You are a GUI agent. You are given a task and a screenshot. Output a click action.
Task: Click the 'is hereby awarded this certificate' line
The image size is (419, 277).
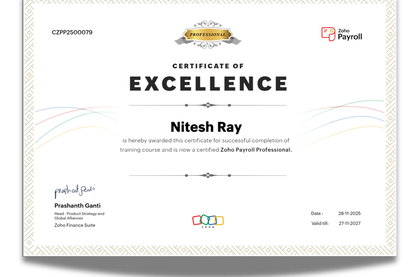pos(206,140)
